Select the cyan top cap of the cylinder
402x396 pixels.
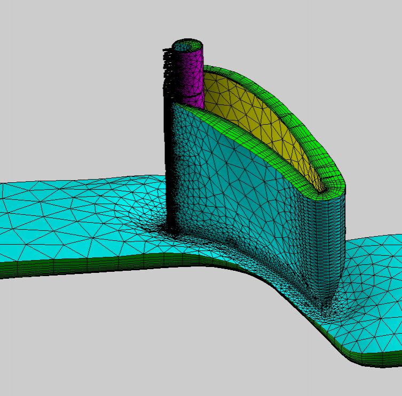coord(188,46)
